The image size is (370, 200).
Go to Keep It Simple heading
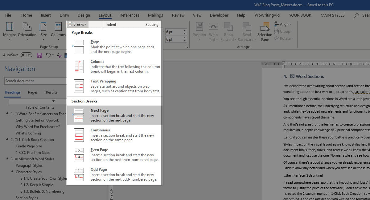[37, 185]
